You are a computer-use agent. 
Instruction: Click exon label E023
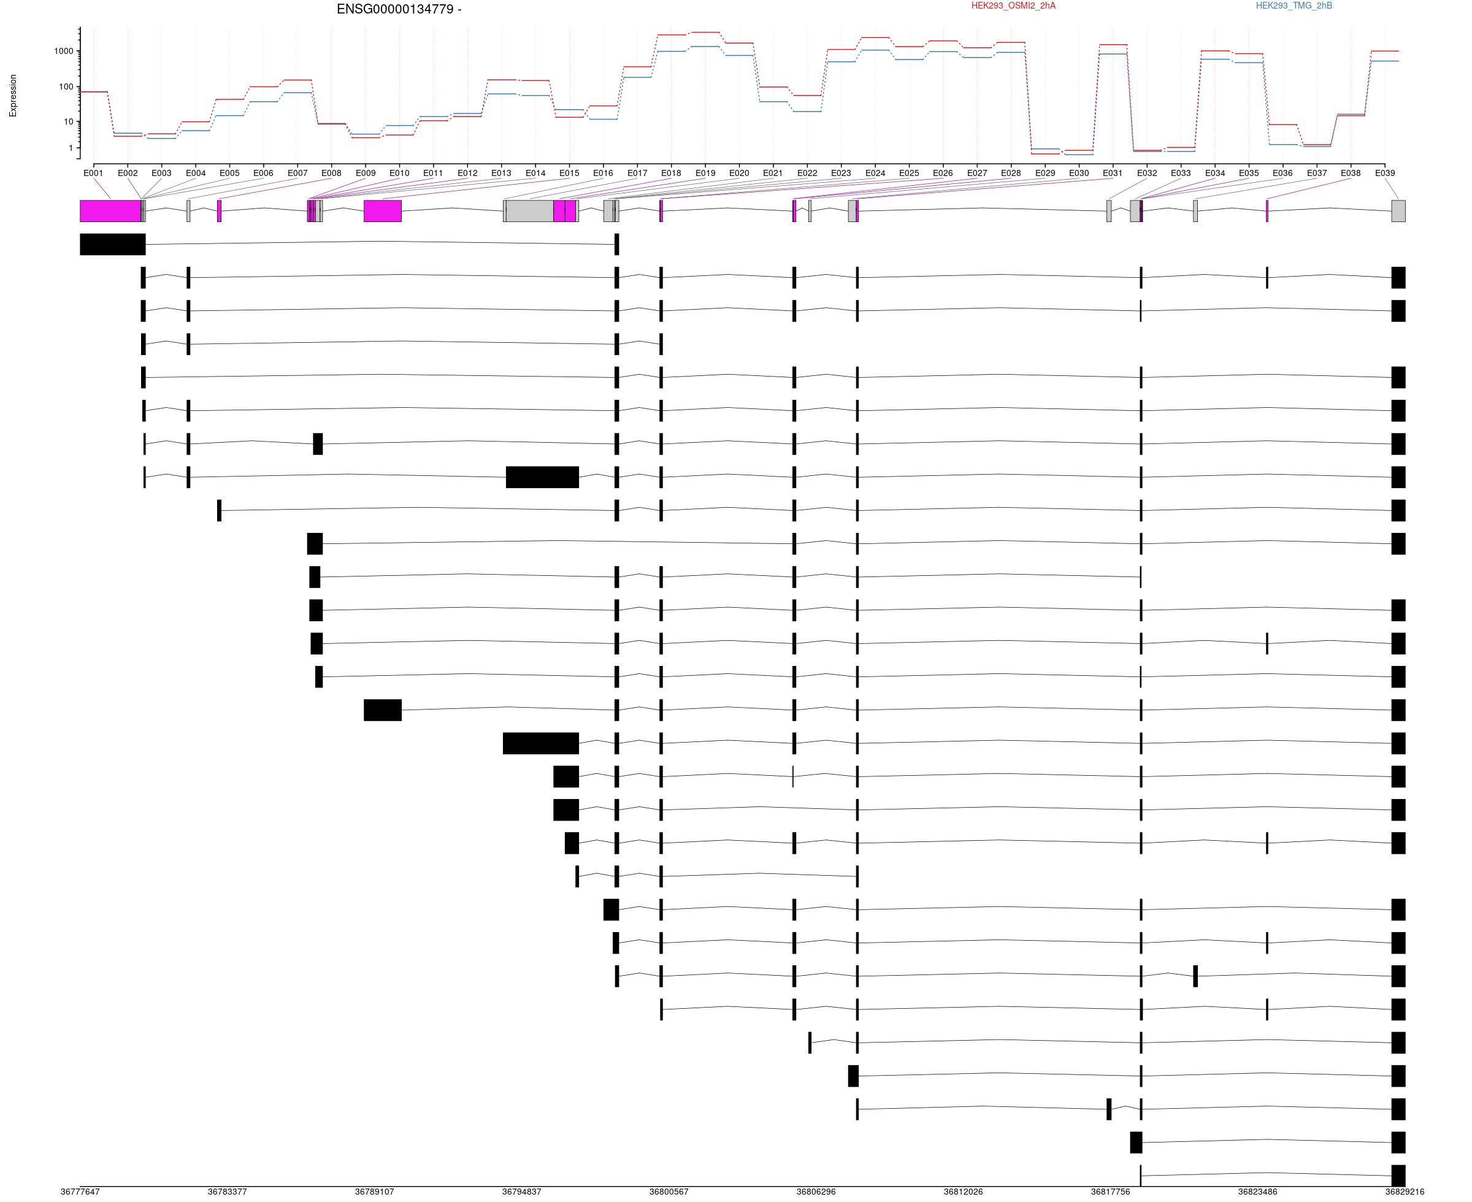coord(840,173)
